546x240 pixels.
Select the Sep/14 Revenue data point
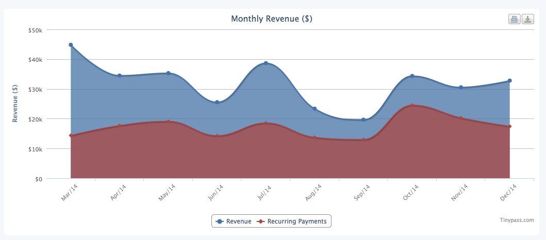tap(363, 120)
